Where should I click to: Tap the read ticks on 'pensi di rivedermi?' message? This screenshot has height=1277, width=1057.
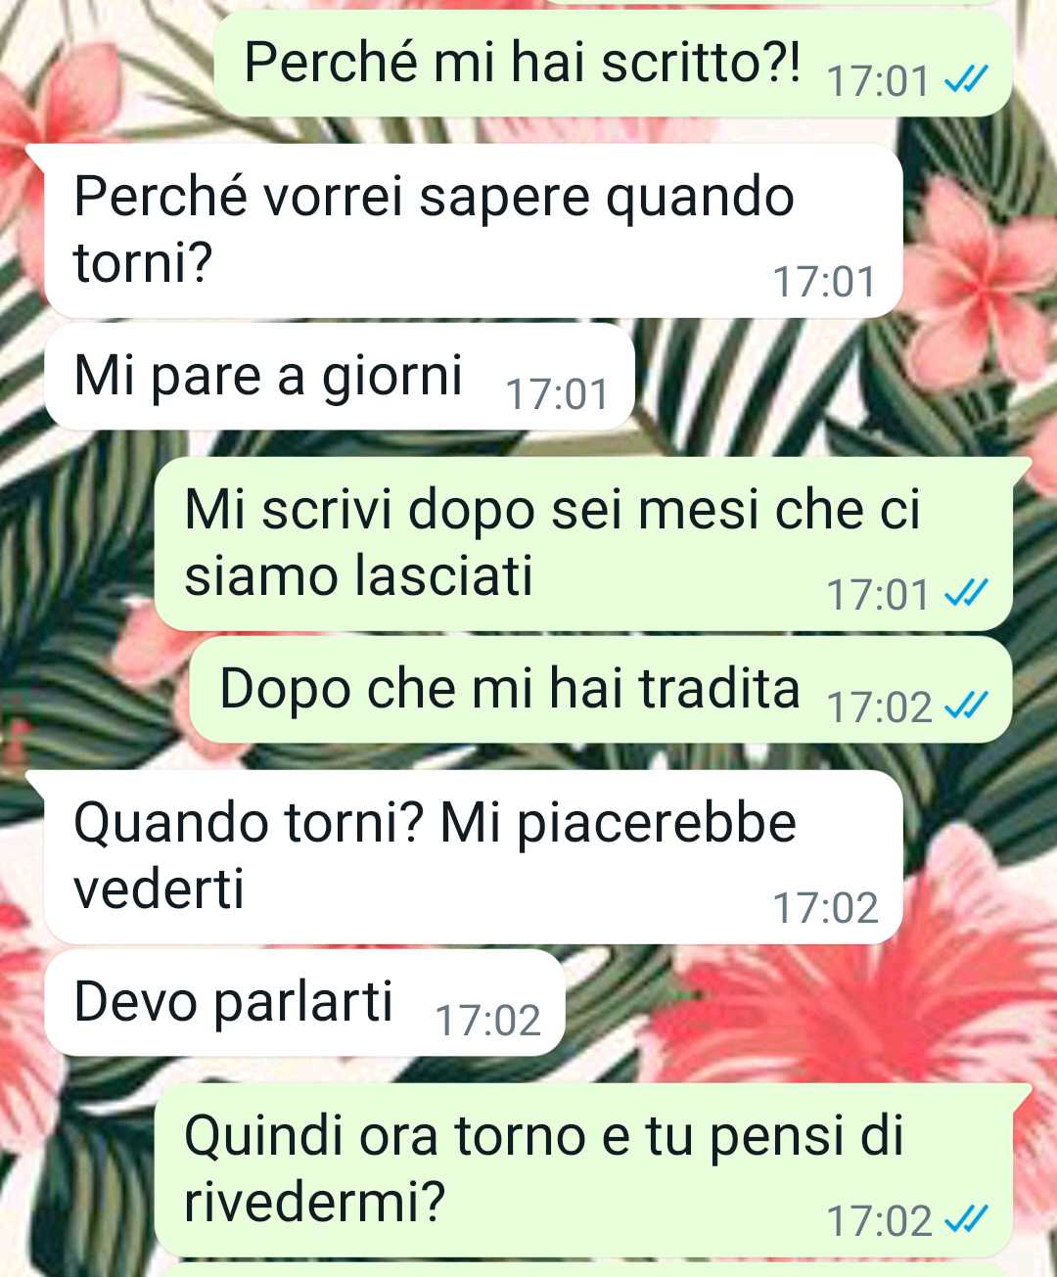pyautogui.click(x=965, y=1220)
